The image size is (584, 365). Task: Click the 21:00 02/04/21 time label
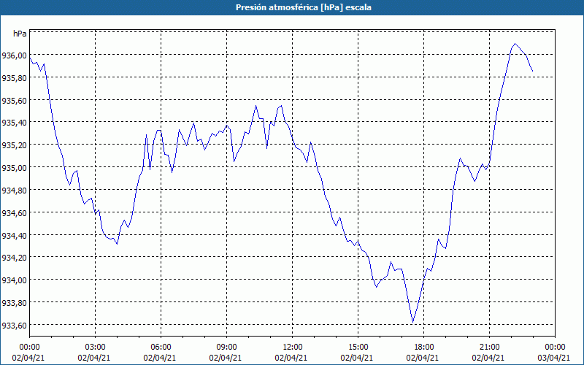point(488,353)
